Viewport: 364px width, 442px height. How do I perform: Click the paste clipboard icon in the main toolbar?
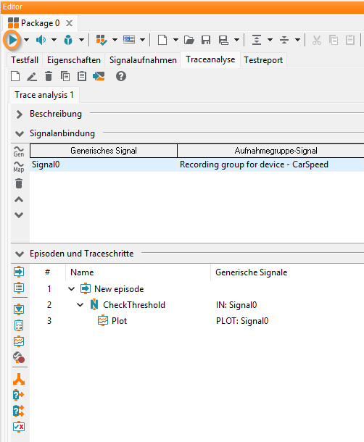tap(350, 40)
